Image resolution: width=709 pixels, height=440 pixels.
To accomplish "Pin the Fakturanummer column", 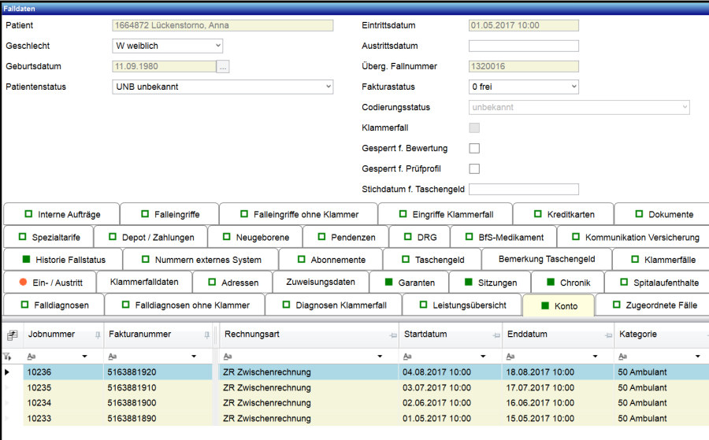I will [207, 335].
